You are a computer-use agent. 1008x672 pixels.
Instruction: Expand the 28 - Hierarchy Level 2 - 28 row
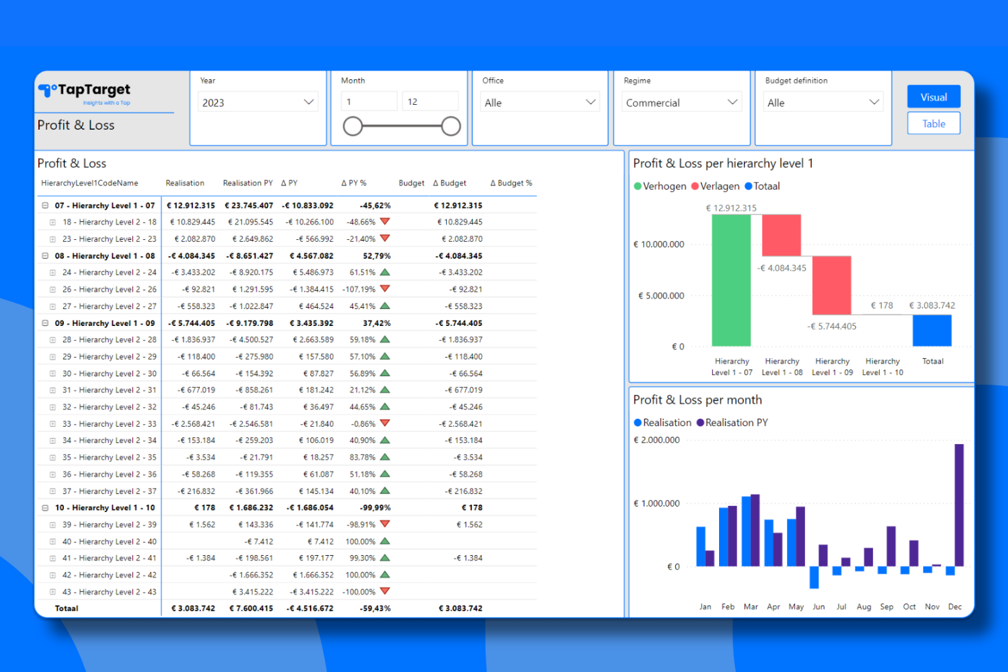52,340
